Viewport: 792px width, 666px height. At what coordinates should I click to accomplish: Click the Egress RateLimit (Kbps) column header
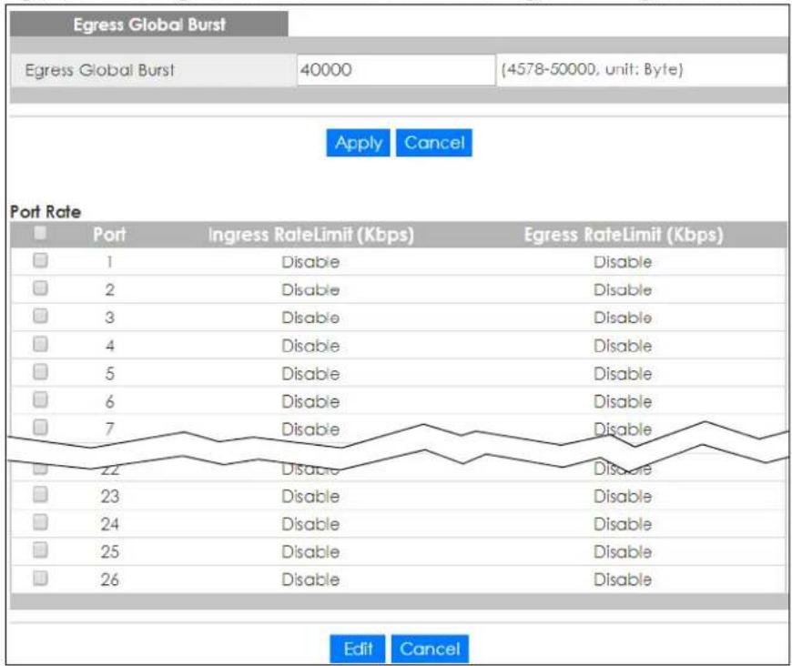point(624,235)
